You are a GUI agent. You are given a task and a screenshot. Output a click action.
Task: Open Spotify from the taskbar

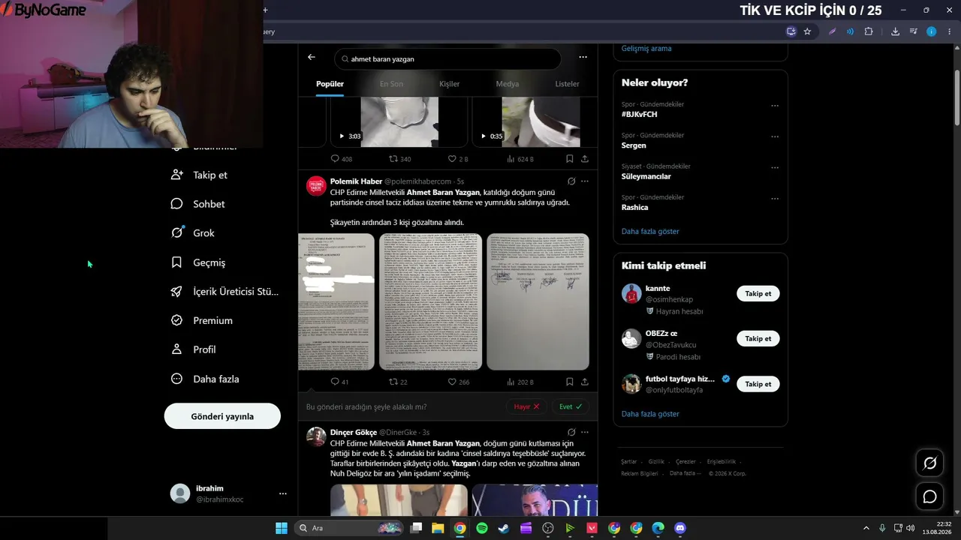tap(482, 528)
